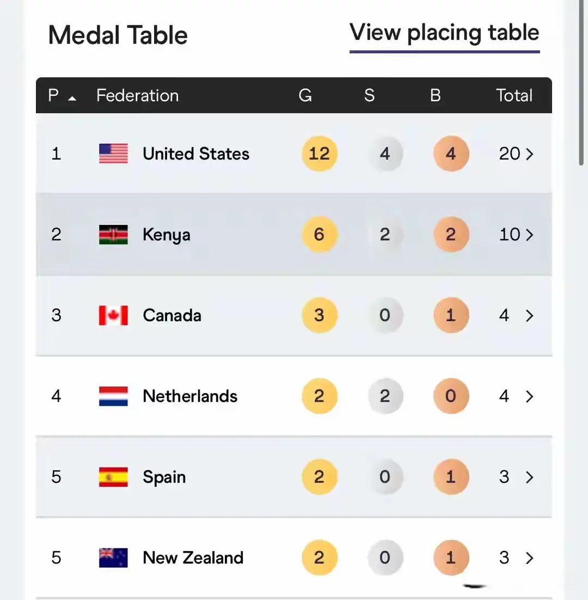The image size is (588, 600).
Task: Click Netherlands silver medal count badge
Action: click(x=385, y=396)
